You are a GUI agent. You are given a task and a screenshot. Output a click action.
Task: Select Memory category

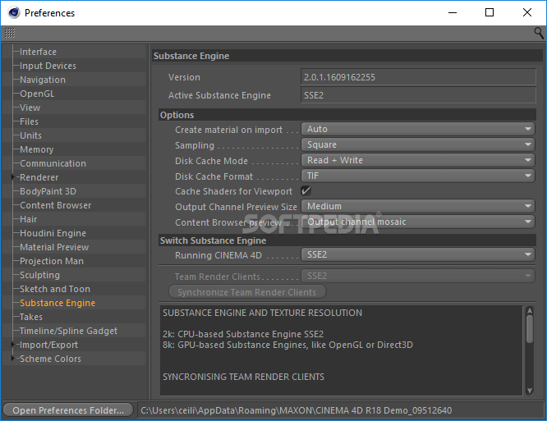pyautogui.click(x=37, y=149)
